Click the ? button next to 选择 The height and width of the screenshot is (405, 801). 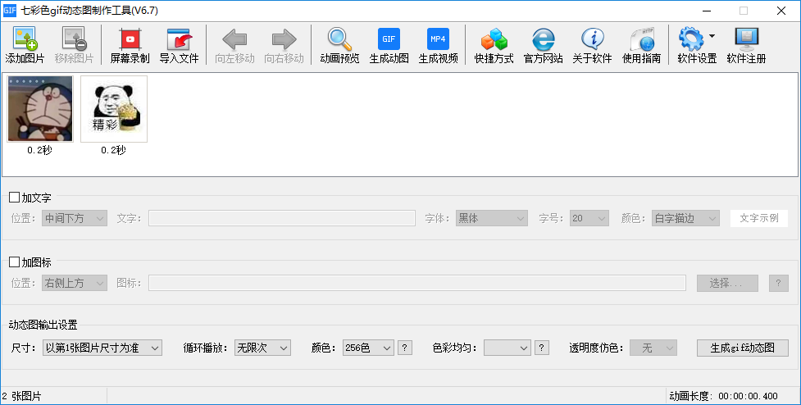[x=779, y=283]
